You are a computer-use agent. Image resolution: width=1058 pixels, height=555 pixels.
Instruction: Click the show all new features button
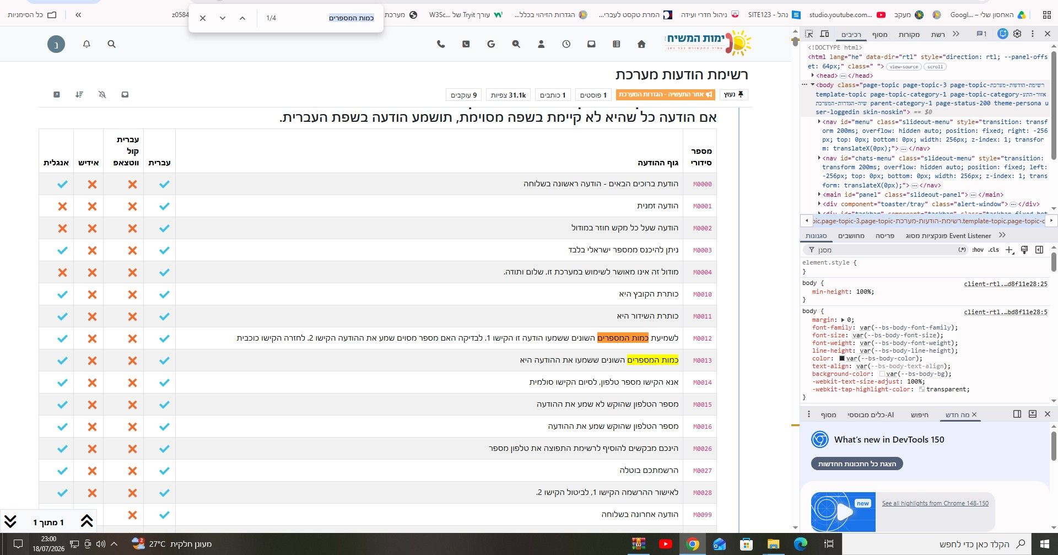[x=857, y=464]
